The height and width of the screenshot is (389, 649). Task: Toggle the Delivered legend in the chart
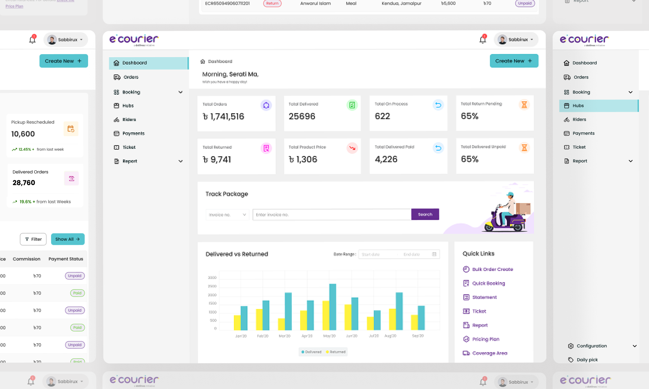coord(311,352)
